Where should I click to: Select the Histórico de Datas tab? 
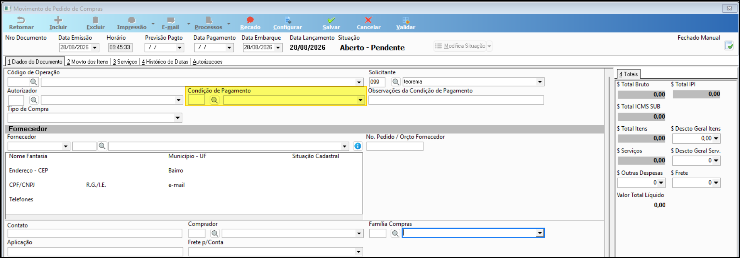click(165, 62)
